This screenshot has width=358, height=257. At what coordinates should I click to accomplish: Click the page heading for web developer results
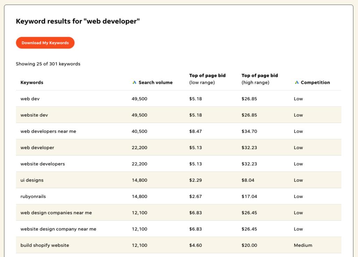click(x=77, y=21)
